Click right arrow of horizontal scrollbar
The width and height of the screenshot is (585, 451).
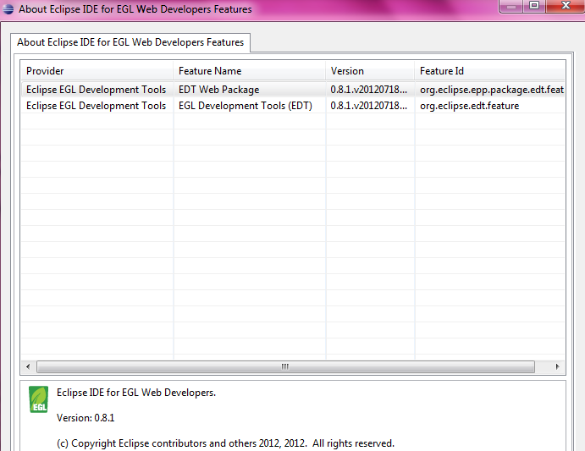coord(557,366)
